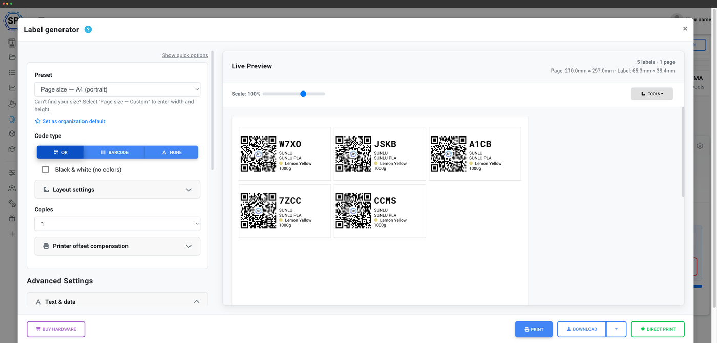Open the download options arrow

(616, 329)
